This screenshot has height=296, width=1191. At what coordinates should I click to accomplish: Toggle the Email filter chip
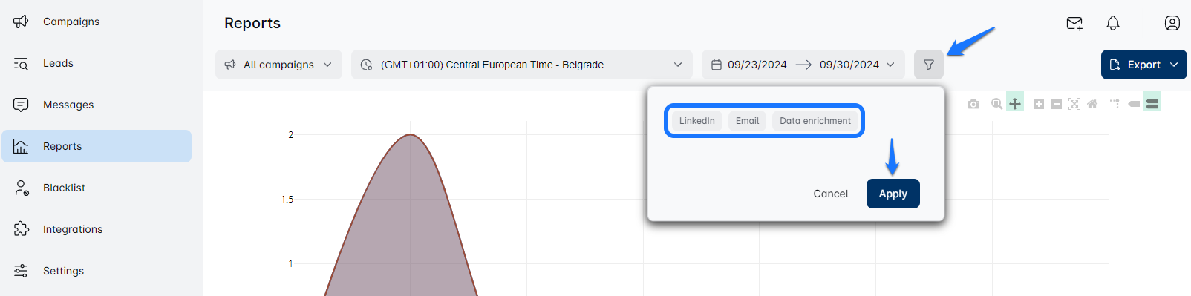[x=747, y=121]
